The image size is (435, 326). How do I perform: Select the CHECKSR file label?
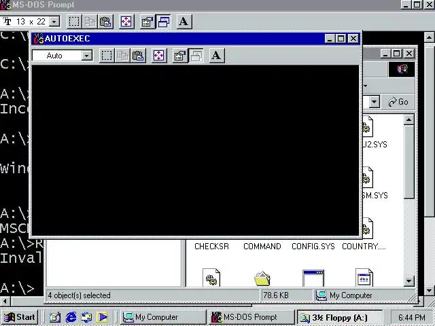click(211, 247)
